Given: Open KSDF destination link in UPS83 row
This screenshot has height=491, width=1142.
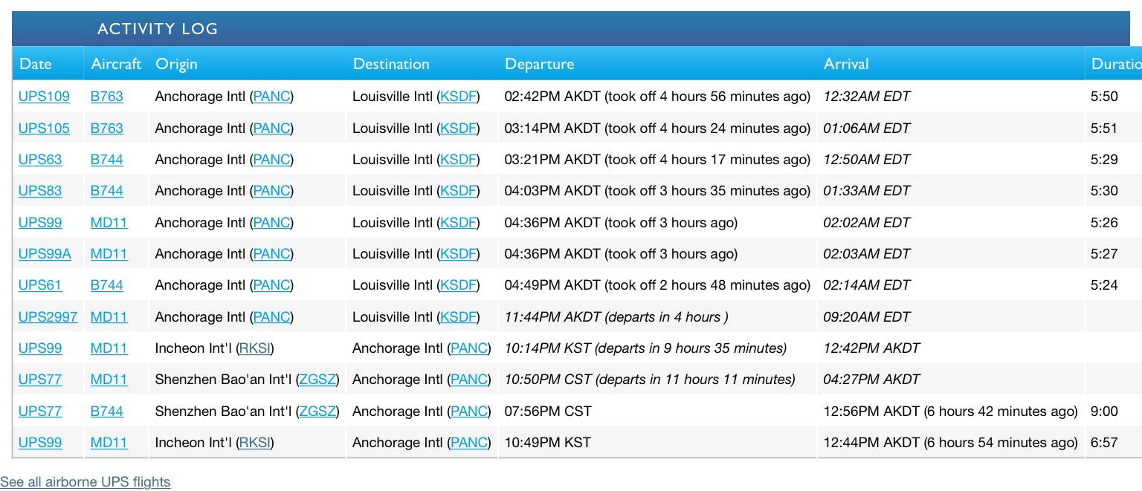Looking at the screenshot, I should 458,190.
